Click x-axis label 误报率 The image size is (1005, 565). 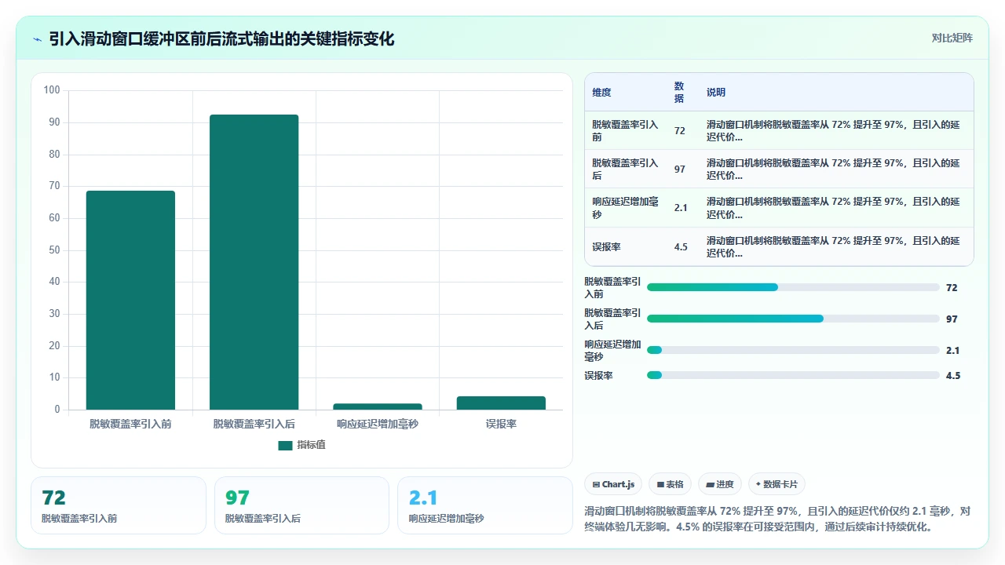501,424
